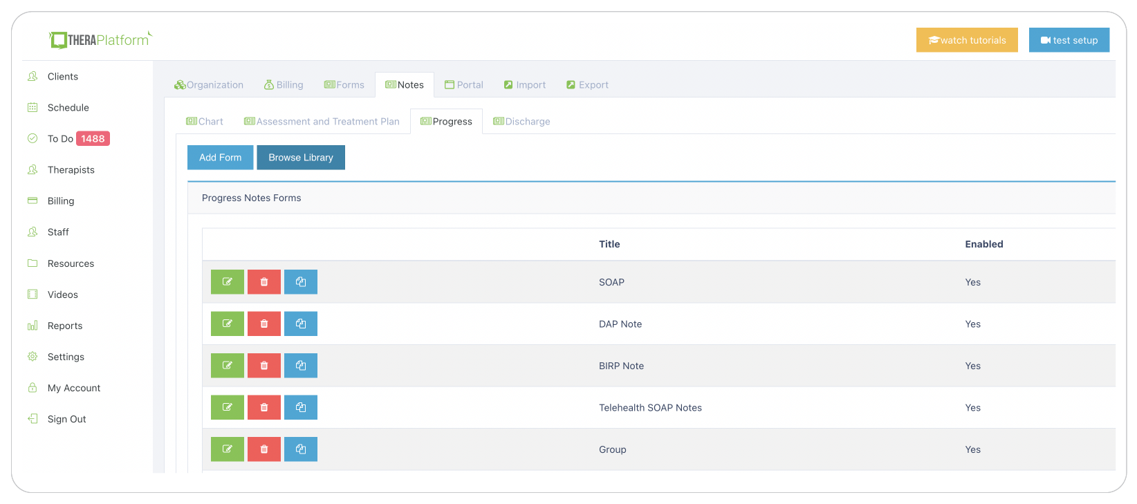
Task: Duplicate the Group form
Action: 301,449
